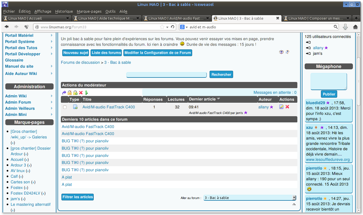This screenshot has height=215, width=363.
Task: Switch to the Avid/M-audio FastTrack tab
Action: point(177,18)
